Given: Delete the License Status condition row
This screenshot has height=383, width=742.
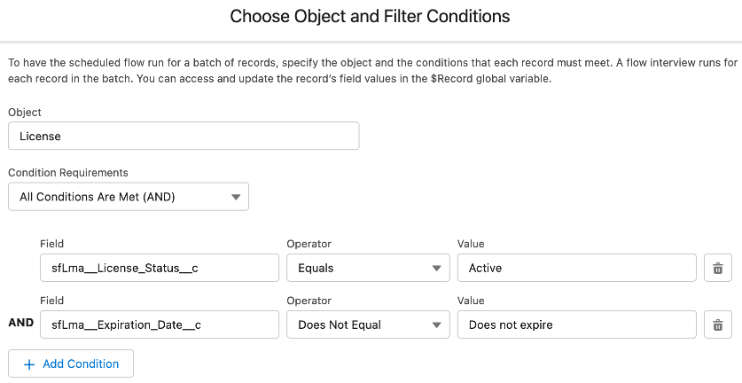Looking at the screenshot, I should click(x=718, y=268).
